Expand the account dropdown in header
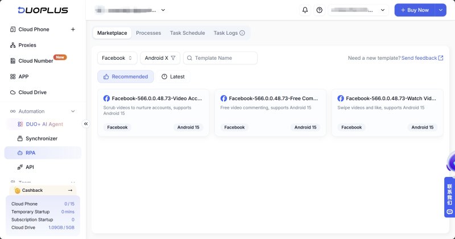The width and height of the screenshot is (455, 239). 358,10
